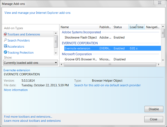Close the Manage Add-ons window
Image resolution: width=167 pixels, height=127 pixels.
tap(159, 3)
